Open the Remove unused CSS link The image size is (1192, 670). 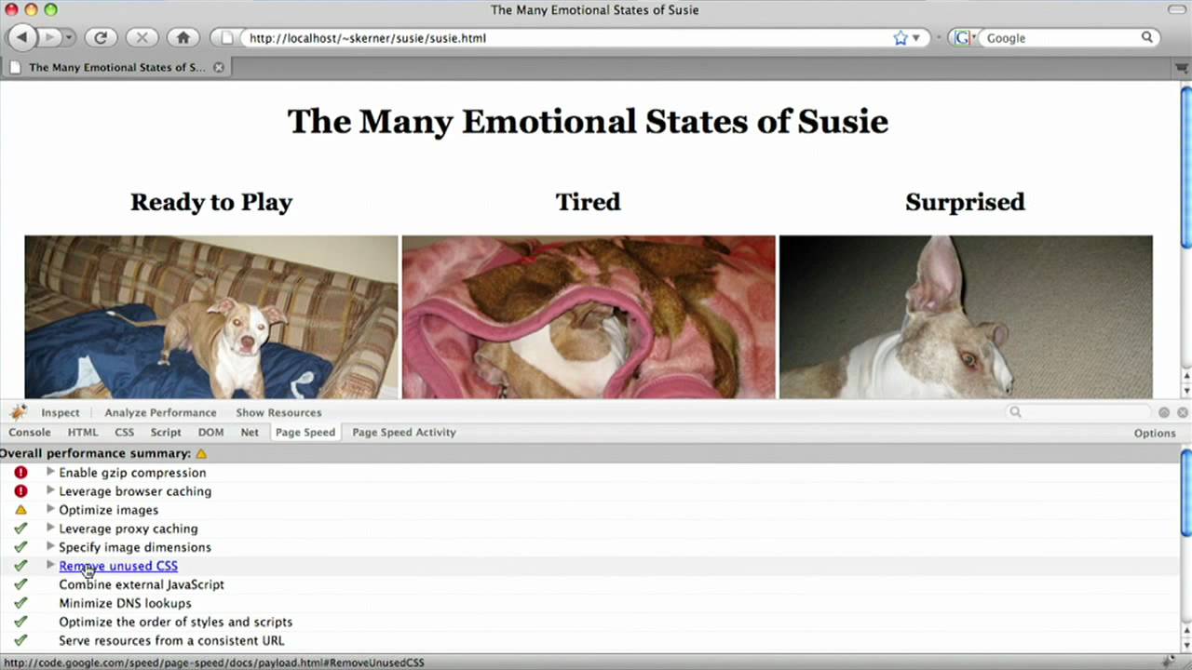click(118, 566)
